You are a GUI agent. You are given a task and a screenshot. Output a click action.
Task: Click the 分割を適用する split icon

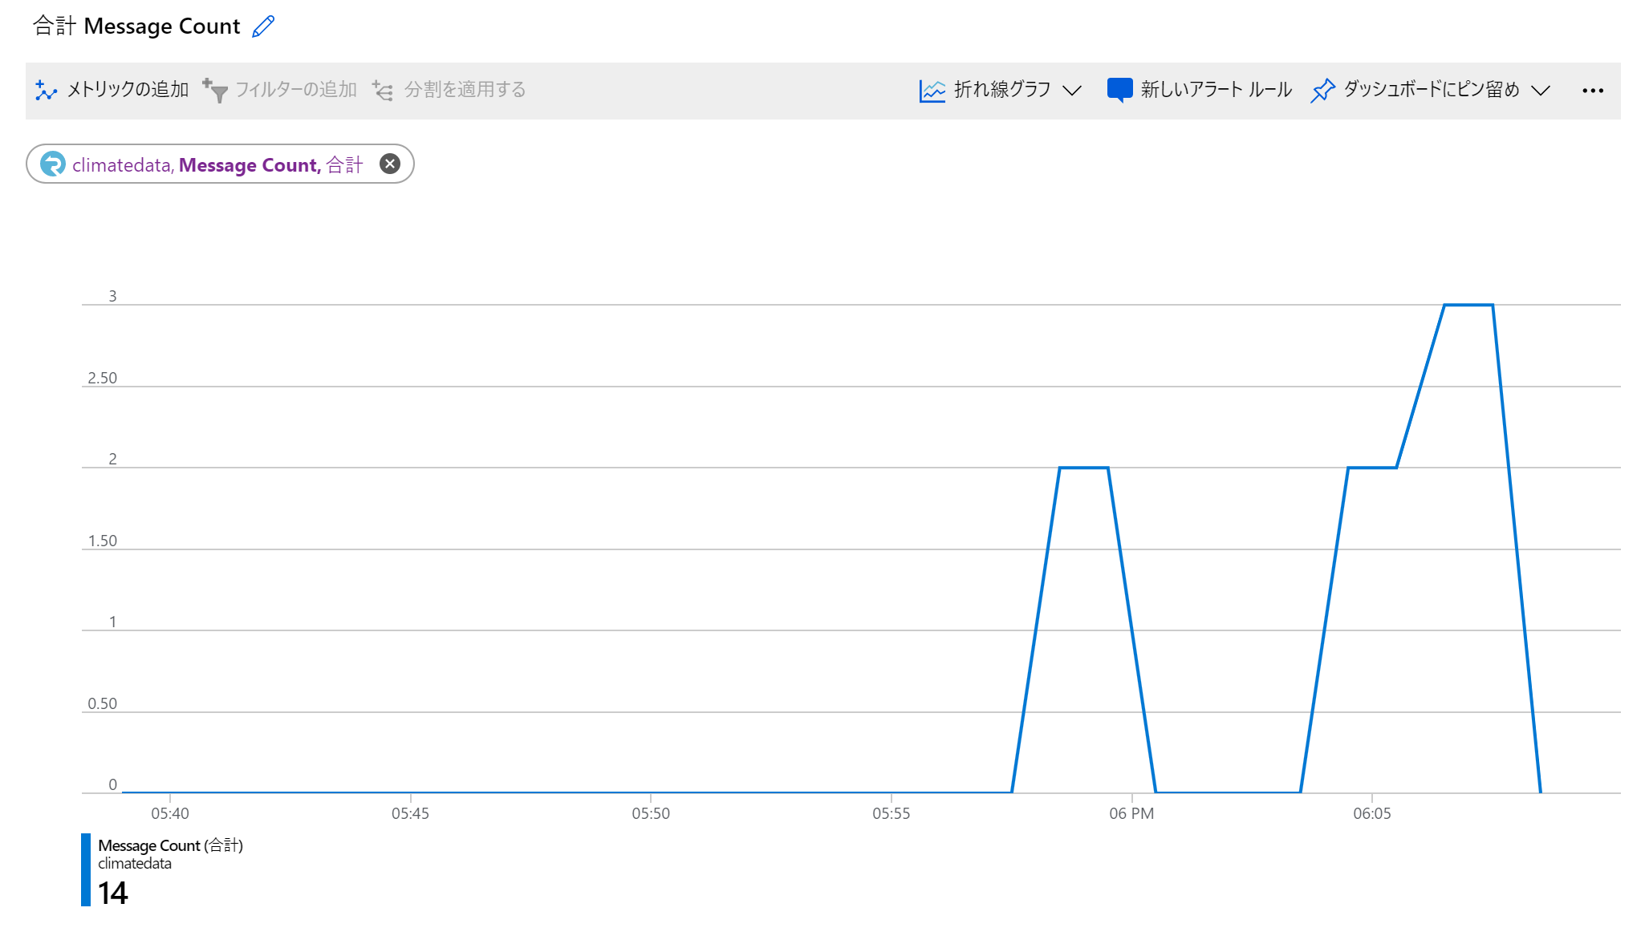tap(383, 91)
